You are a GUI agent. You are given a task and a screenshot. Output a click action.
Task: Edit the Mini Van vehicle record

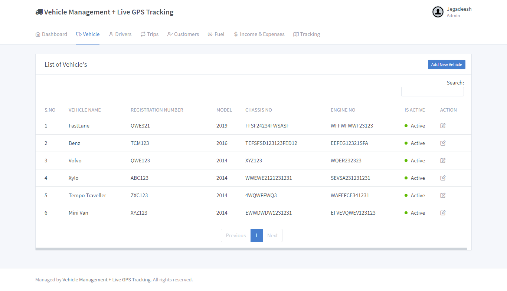pyautogui.click(x=443, y=213)
